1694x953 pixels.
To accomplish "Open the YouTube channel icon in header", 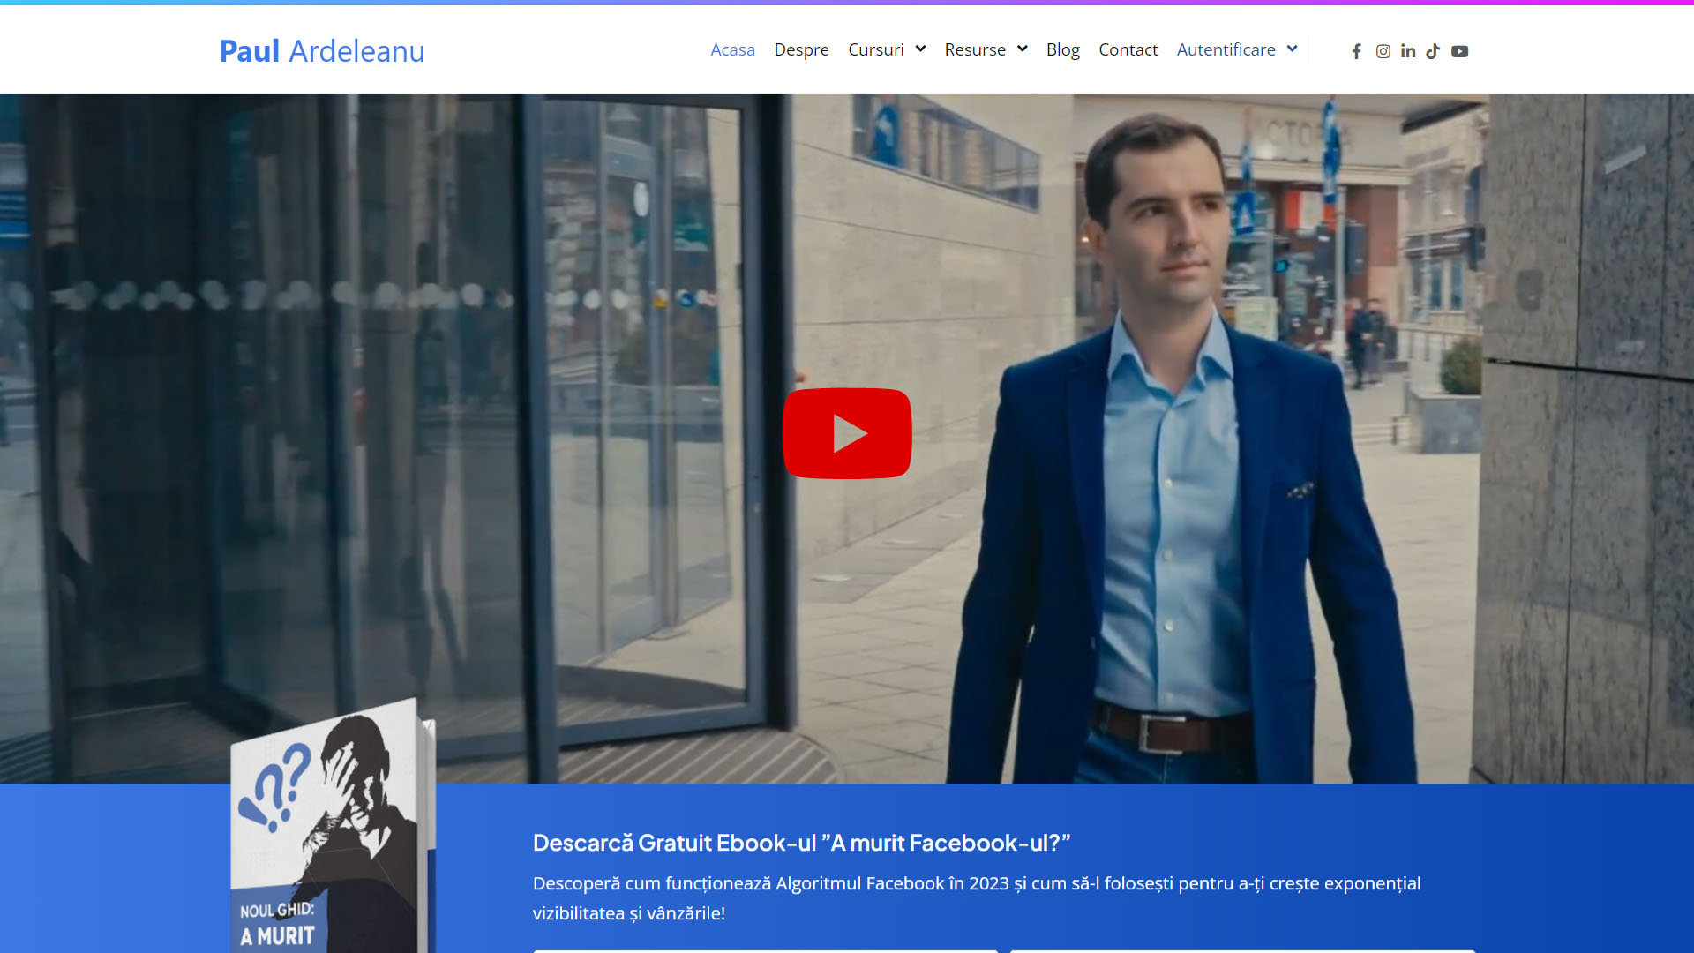I will point(1459,51).
